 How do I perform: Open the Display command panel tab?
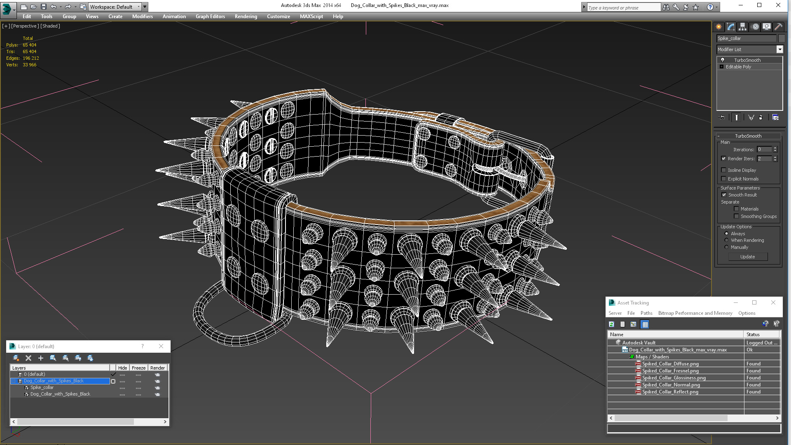[x=766, y=27]
